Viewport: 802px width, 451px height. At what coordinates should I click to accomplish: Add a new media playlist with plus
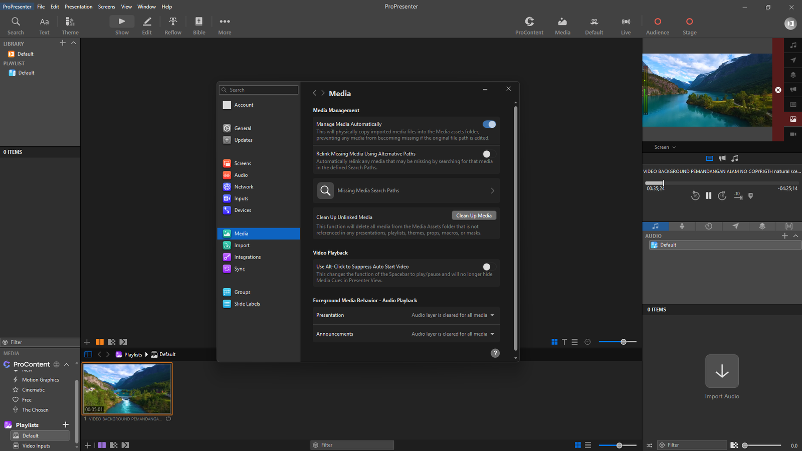pos(65,425)
